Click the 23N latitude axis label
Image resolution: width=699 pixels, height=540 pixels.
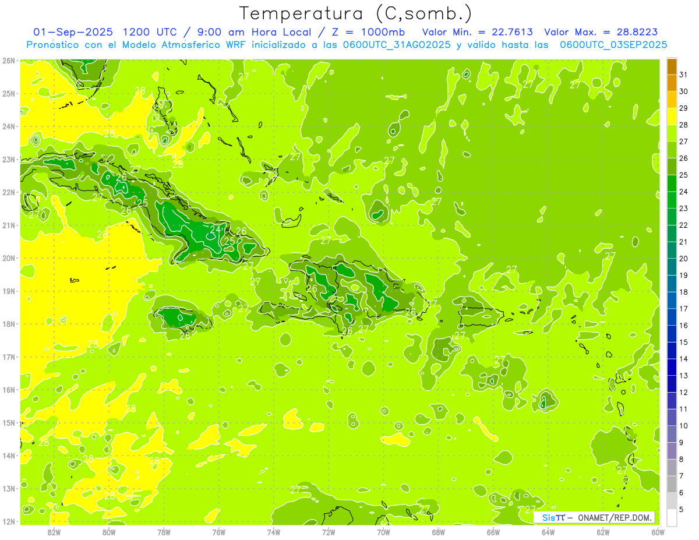(x=9, y=160)
